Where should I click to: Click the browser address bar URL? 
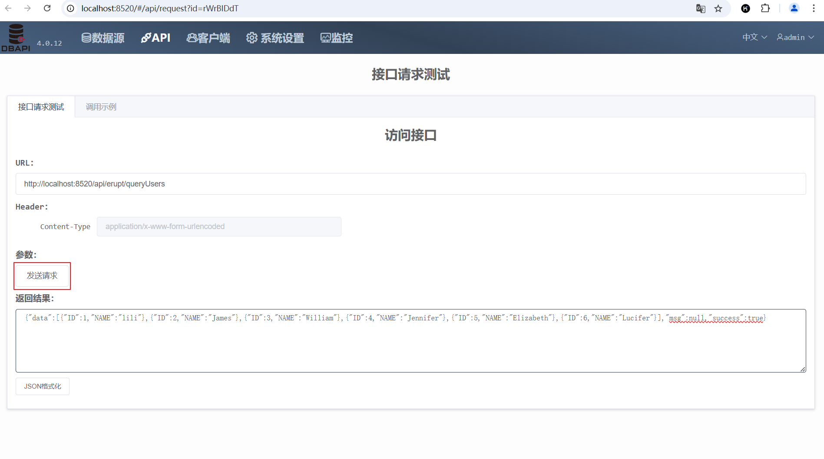coord(160,8)
